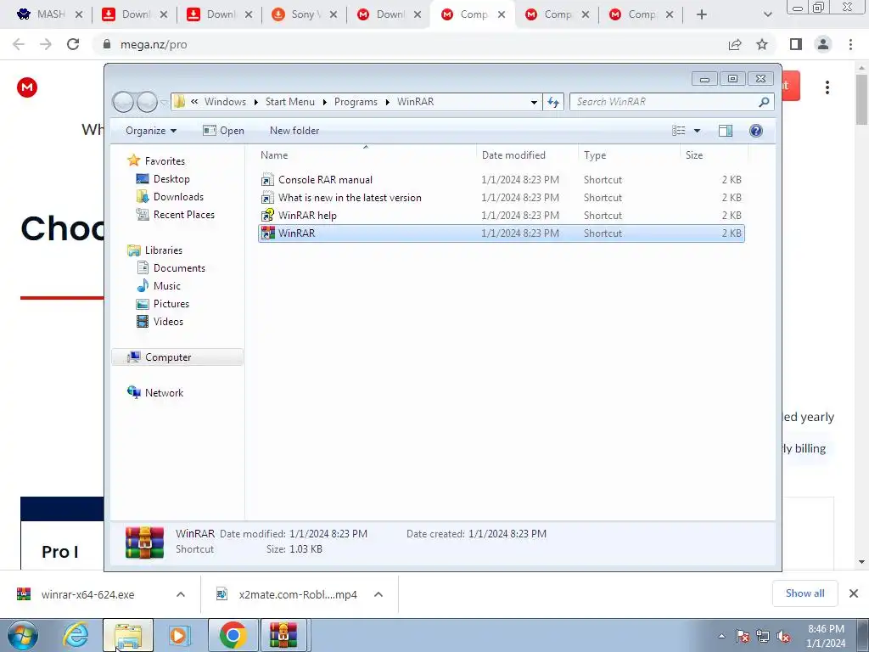
Task: Click the refresh address bar icon
Action: 553,102
